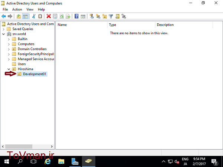Select the Computers container label

coord(26,44)
